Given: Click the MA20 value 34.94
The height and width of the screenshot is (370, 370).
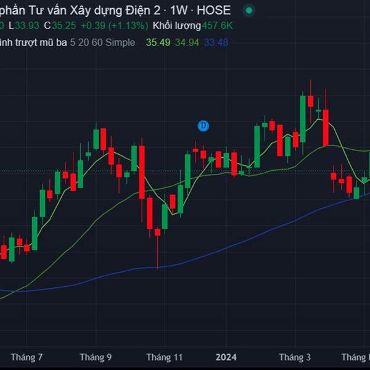Looking at the screenshot, I should tap(187, 43).
